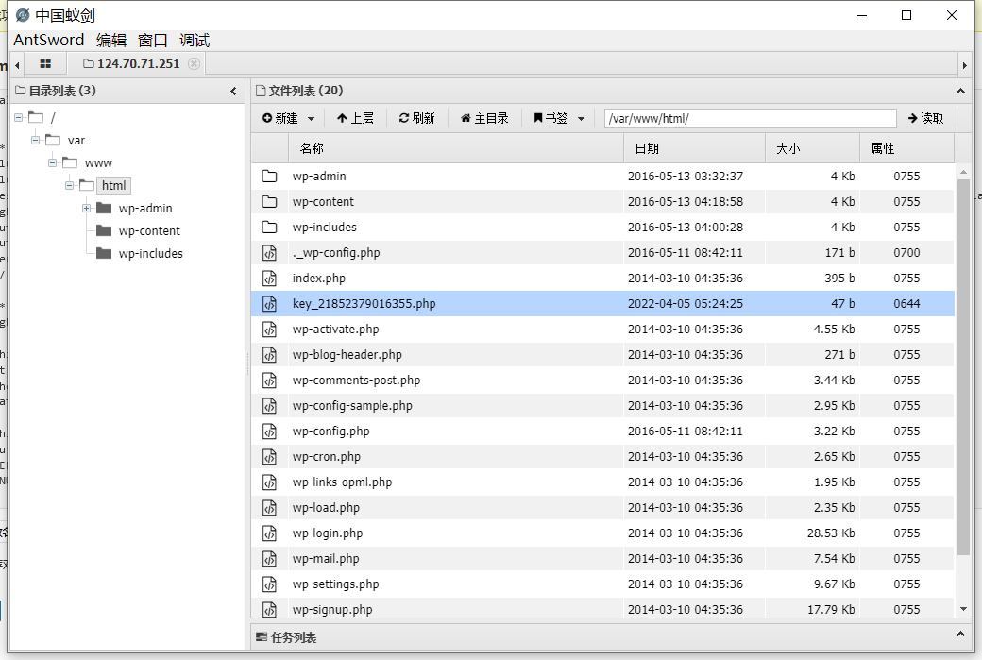Click the 读取 button
This screenshot has width=982, height=660.
925,118
